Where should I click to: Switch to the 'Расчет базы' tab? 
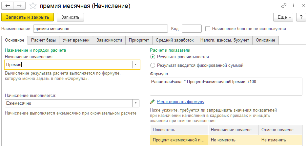pyautogui.click(x=43, y=40)
